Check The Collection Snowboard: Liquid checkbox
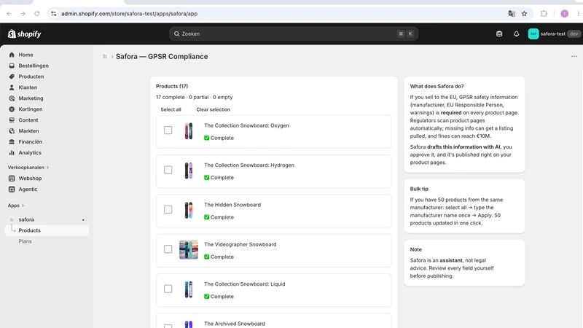 click(x=168, y=289)
